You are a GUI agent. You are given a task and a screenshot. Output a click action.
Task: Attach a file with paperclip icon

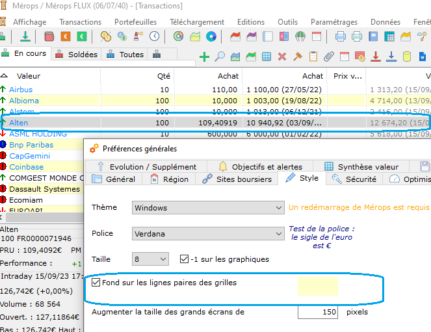pyautogui.click(x=329, y=57)
